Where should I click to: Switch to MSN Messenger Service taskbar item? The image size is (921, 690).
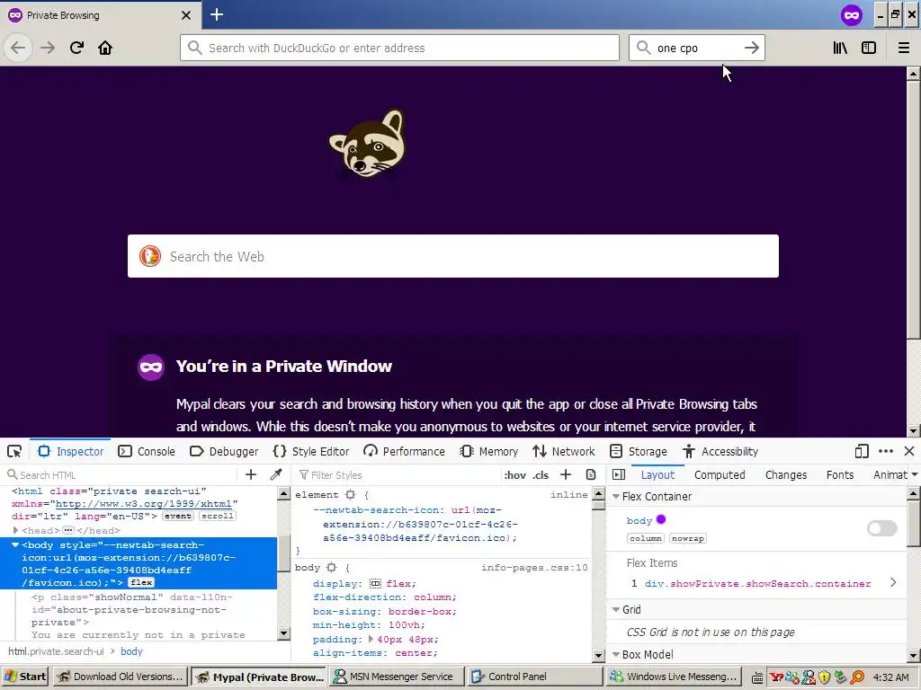(x=397, y=677)
